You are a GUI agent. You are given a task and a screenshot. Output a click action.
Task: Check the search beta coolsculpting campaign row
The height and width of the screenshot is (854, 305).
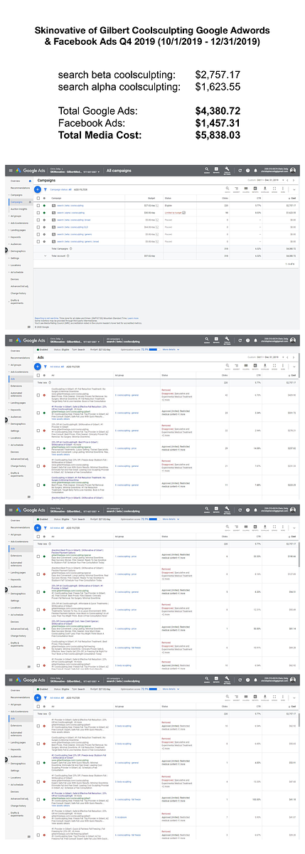click(x=38, y=205)
